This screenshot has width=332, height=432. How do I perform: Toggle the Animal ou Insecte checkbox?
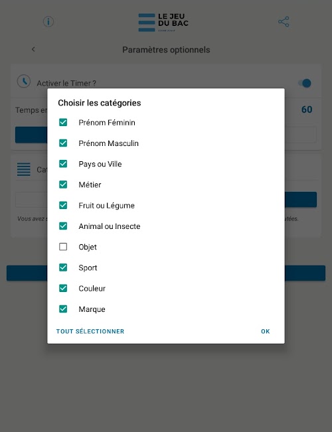click(63, 226)
